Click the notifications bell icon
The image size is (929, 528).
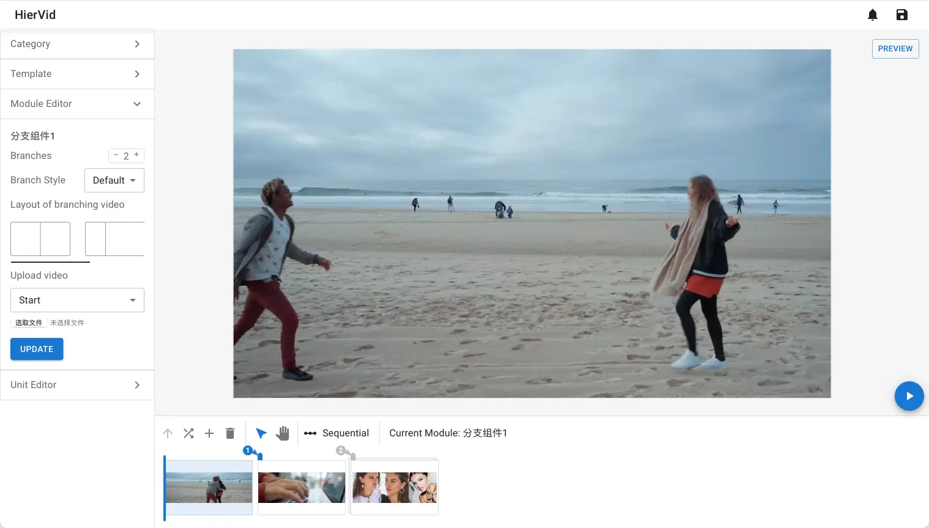click(873, 15)
